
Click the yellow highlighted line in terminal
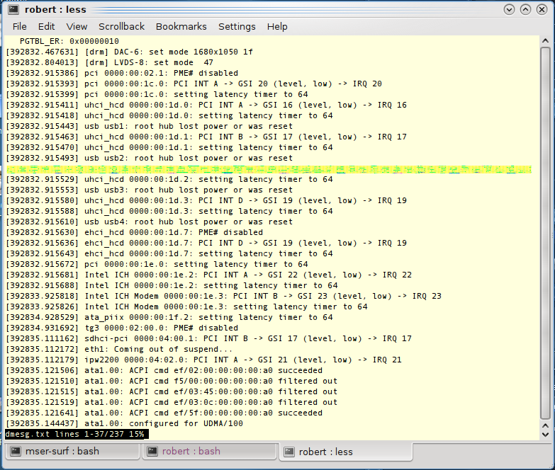coord(268,169)
